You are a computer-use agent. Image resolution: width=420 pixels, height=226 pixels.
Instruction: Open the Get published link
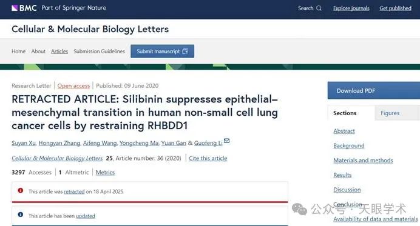pyautogui.click(x=395, y=8)
